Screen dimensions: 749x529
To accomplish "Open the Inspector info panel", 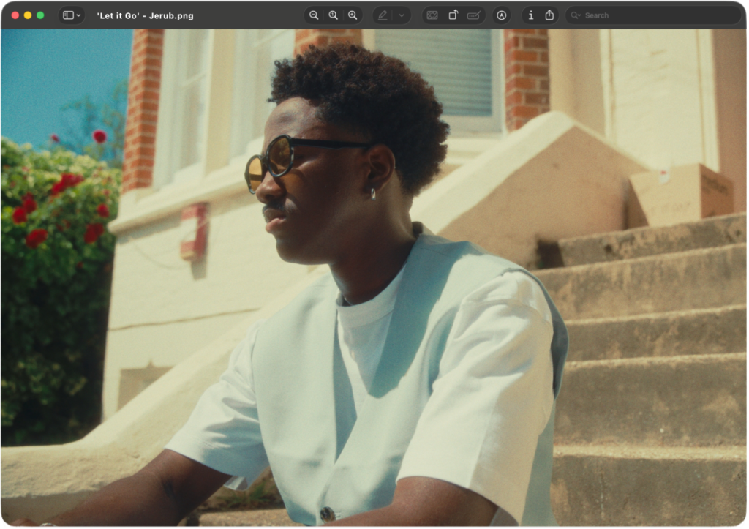I will (530, 15).
